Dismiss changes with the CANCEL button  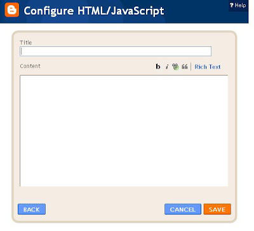[x=183, y=209]
